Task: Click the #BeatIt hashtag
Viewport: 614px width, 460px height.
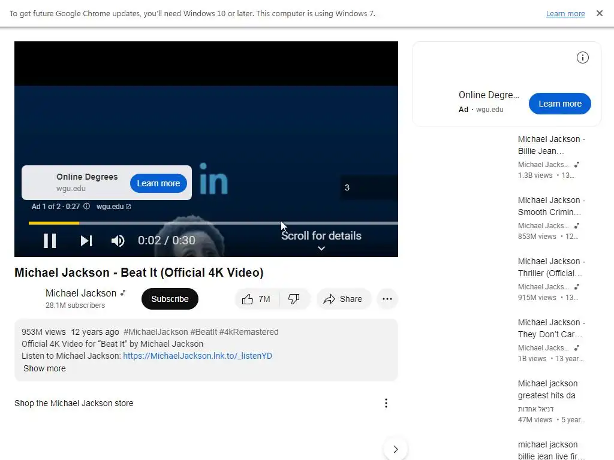Action: point(204,332)
